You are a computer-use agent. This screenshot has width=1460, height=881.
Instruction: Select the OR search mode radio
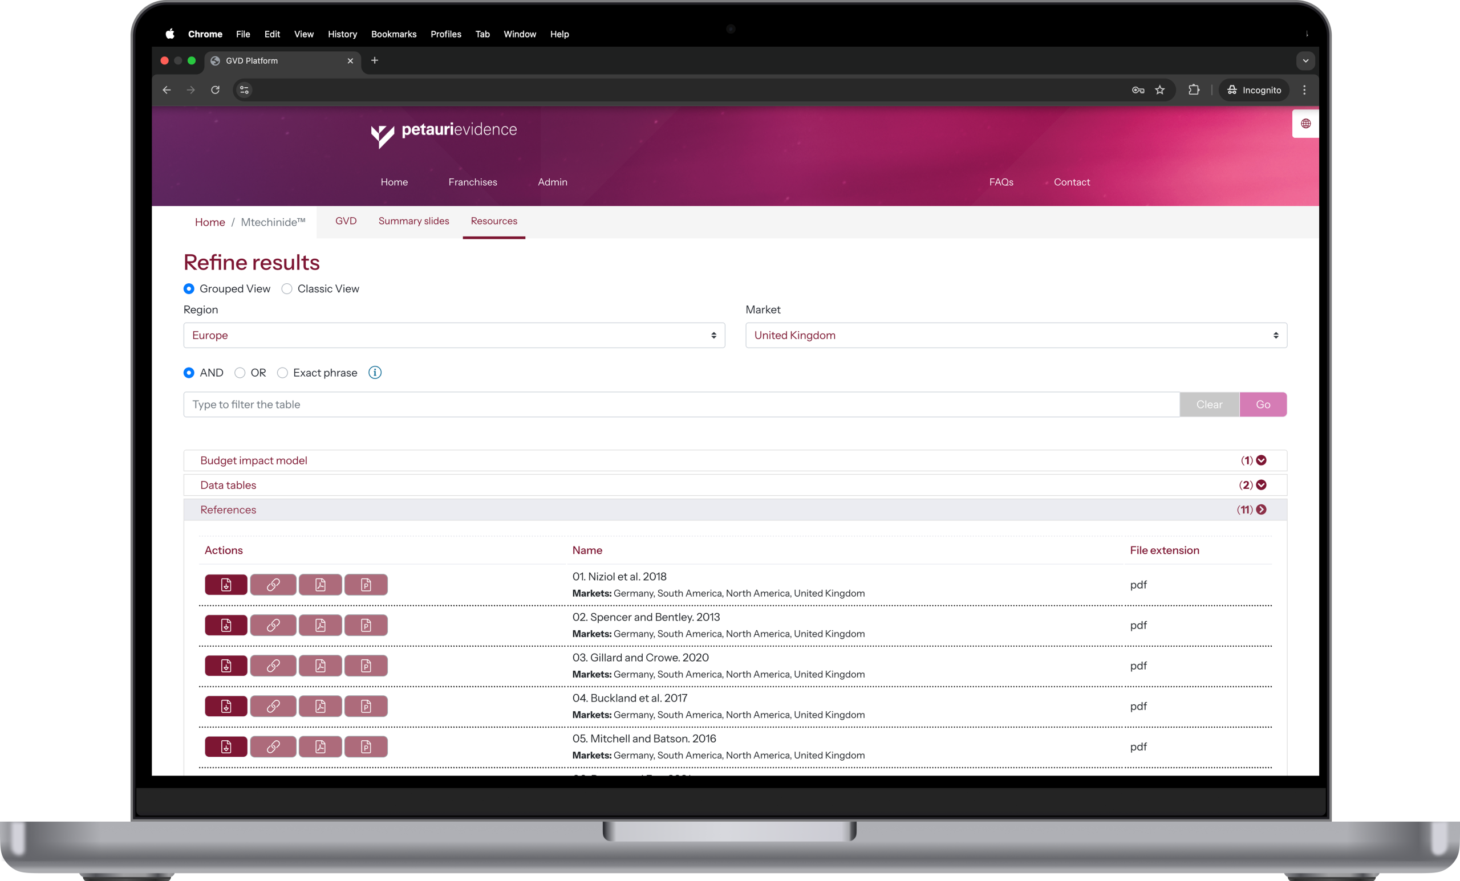[x=240, y=373]
